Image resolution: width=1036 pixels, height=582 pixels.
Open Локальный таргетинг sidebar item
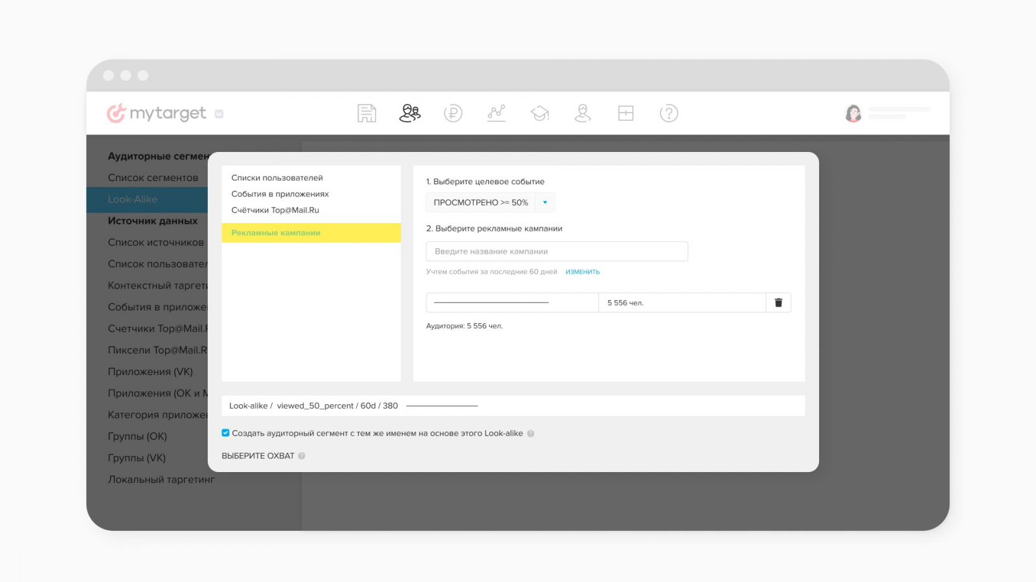[x=161, y=479]
